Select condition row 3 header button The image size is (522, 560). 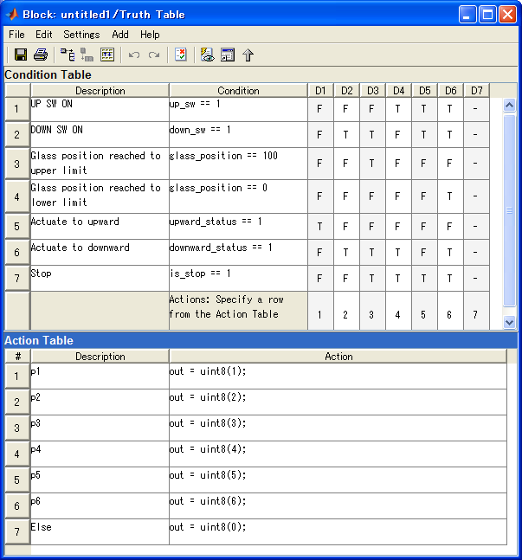(x=17, y=164)
